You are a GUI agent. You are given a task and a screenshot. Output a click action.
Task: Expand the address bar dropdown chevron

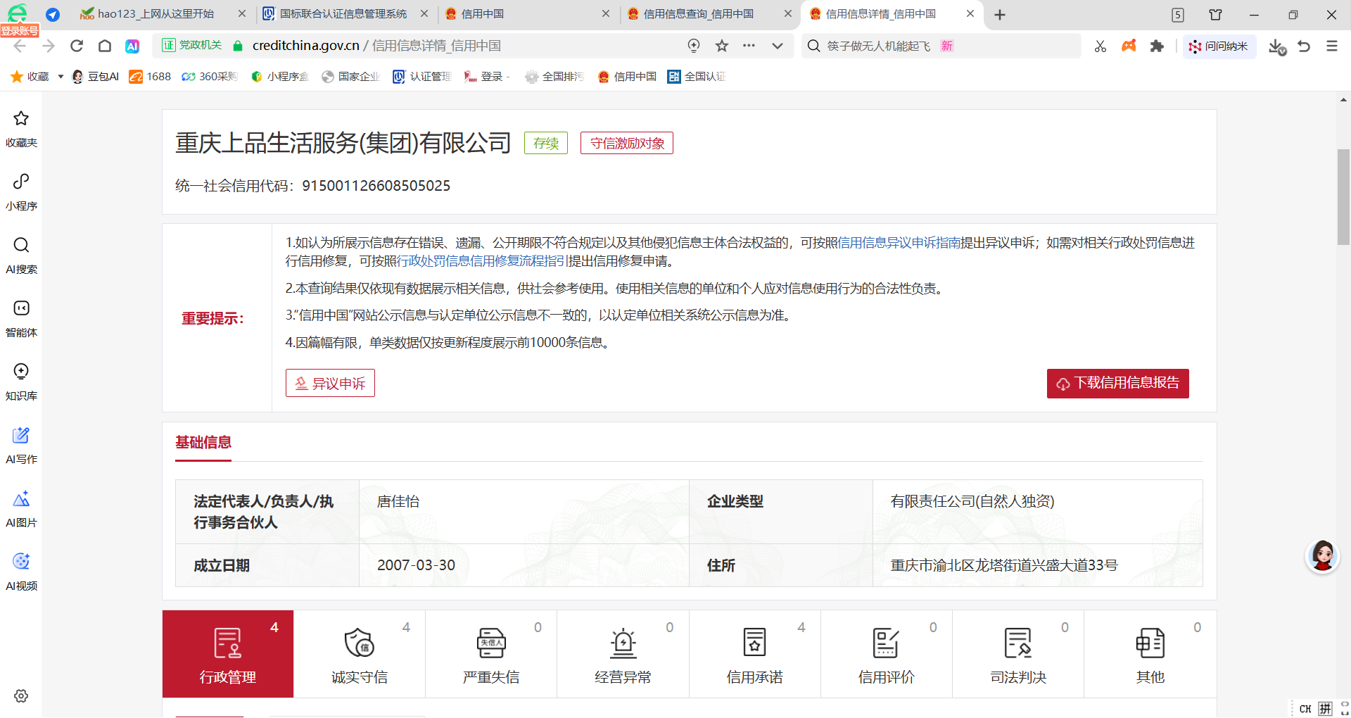[778, 46]
